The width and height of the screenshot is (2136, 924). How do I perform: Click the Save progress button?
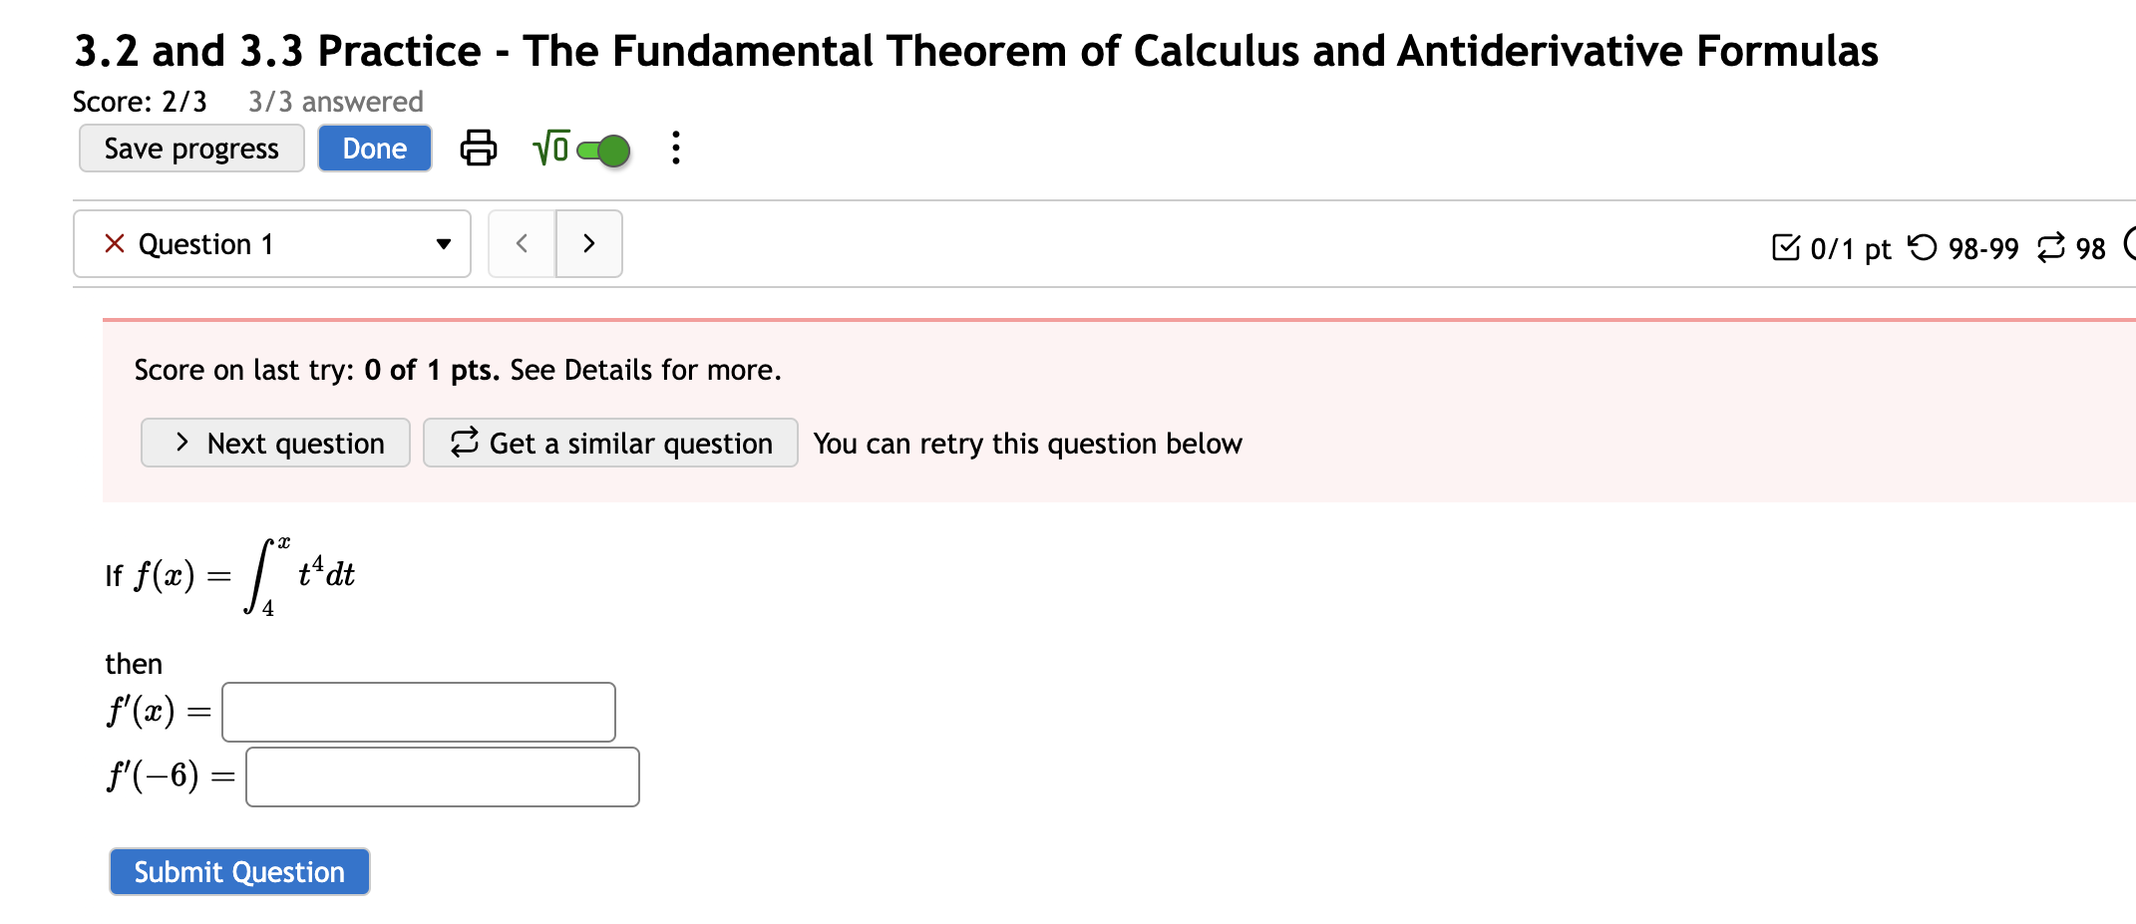(190, 148)
